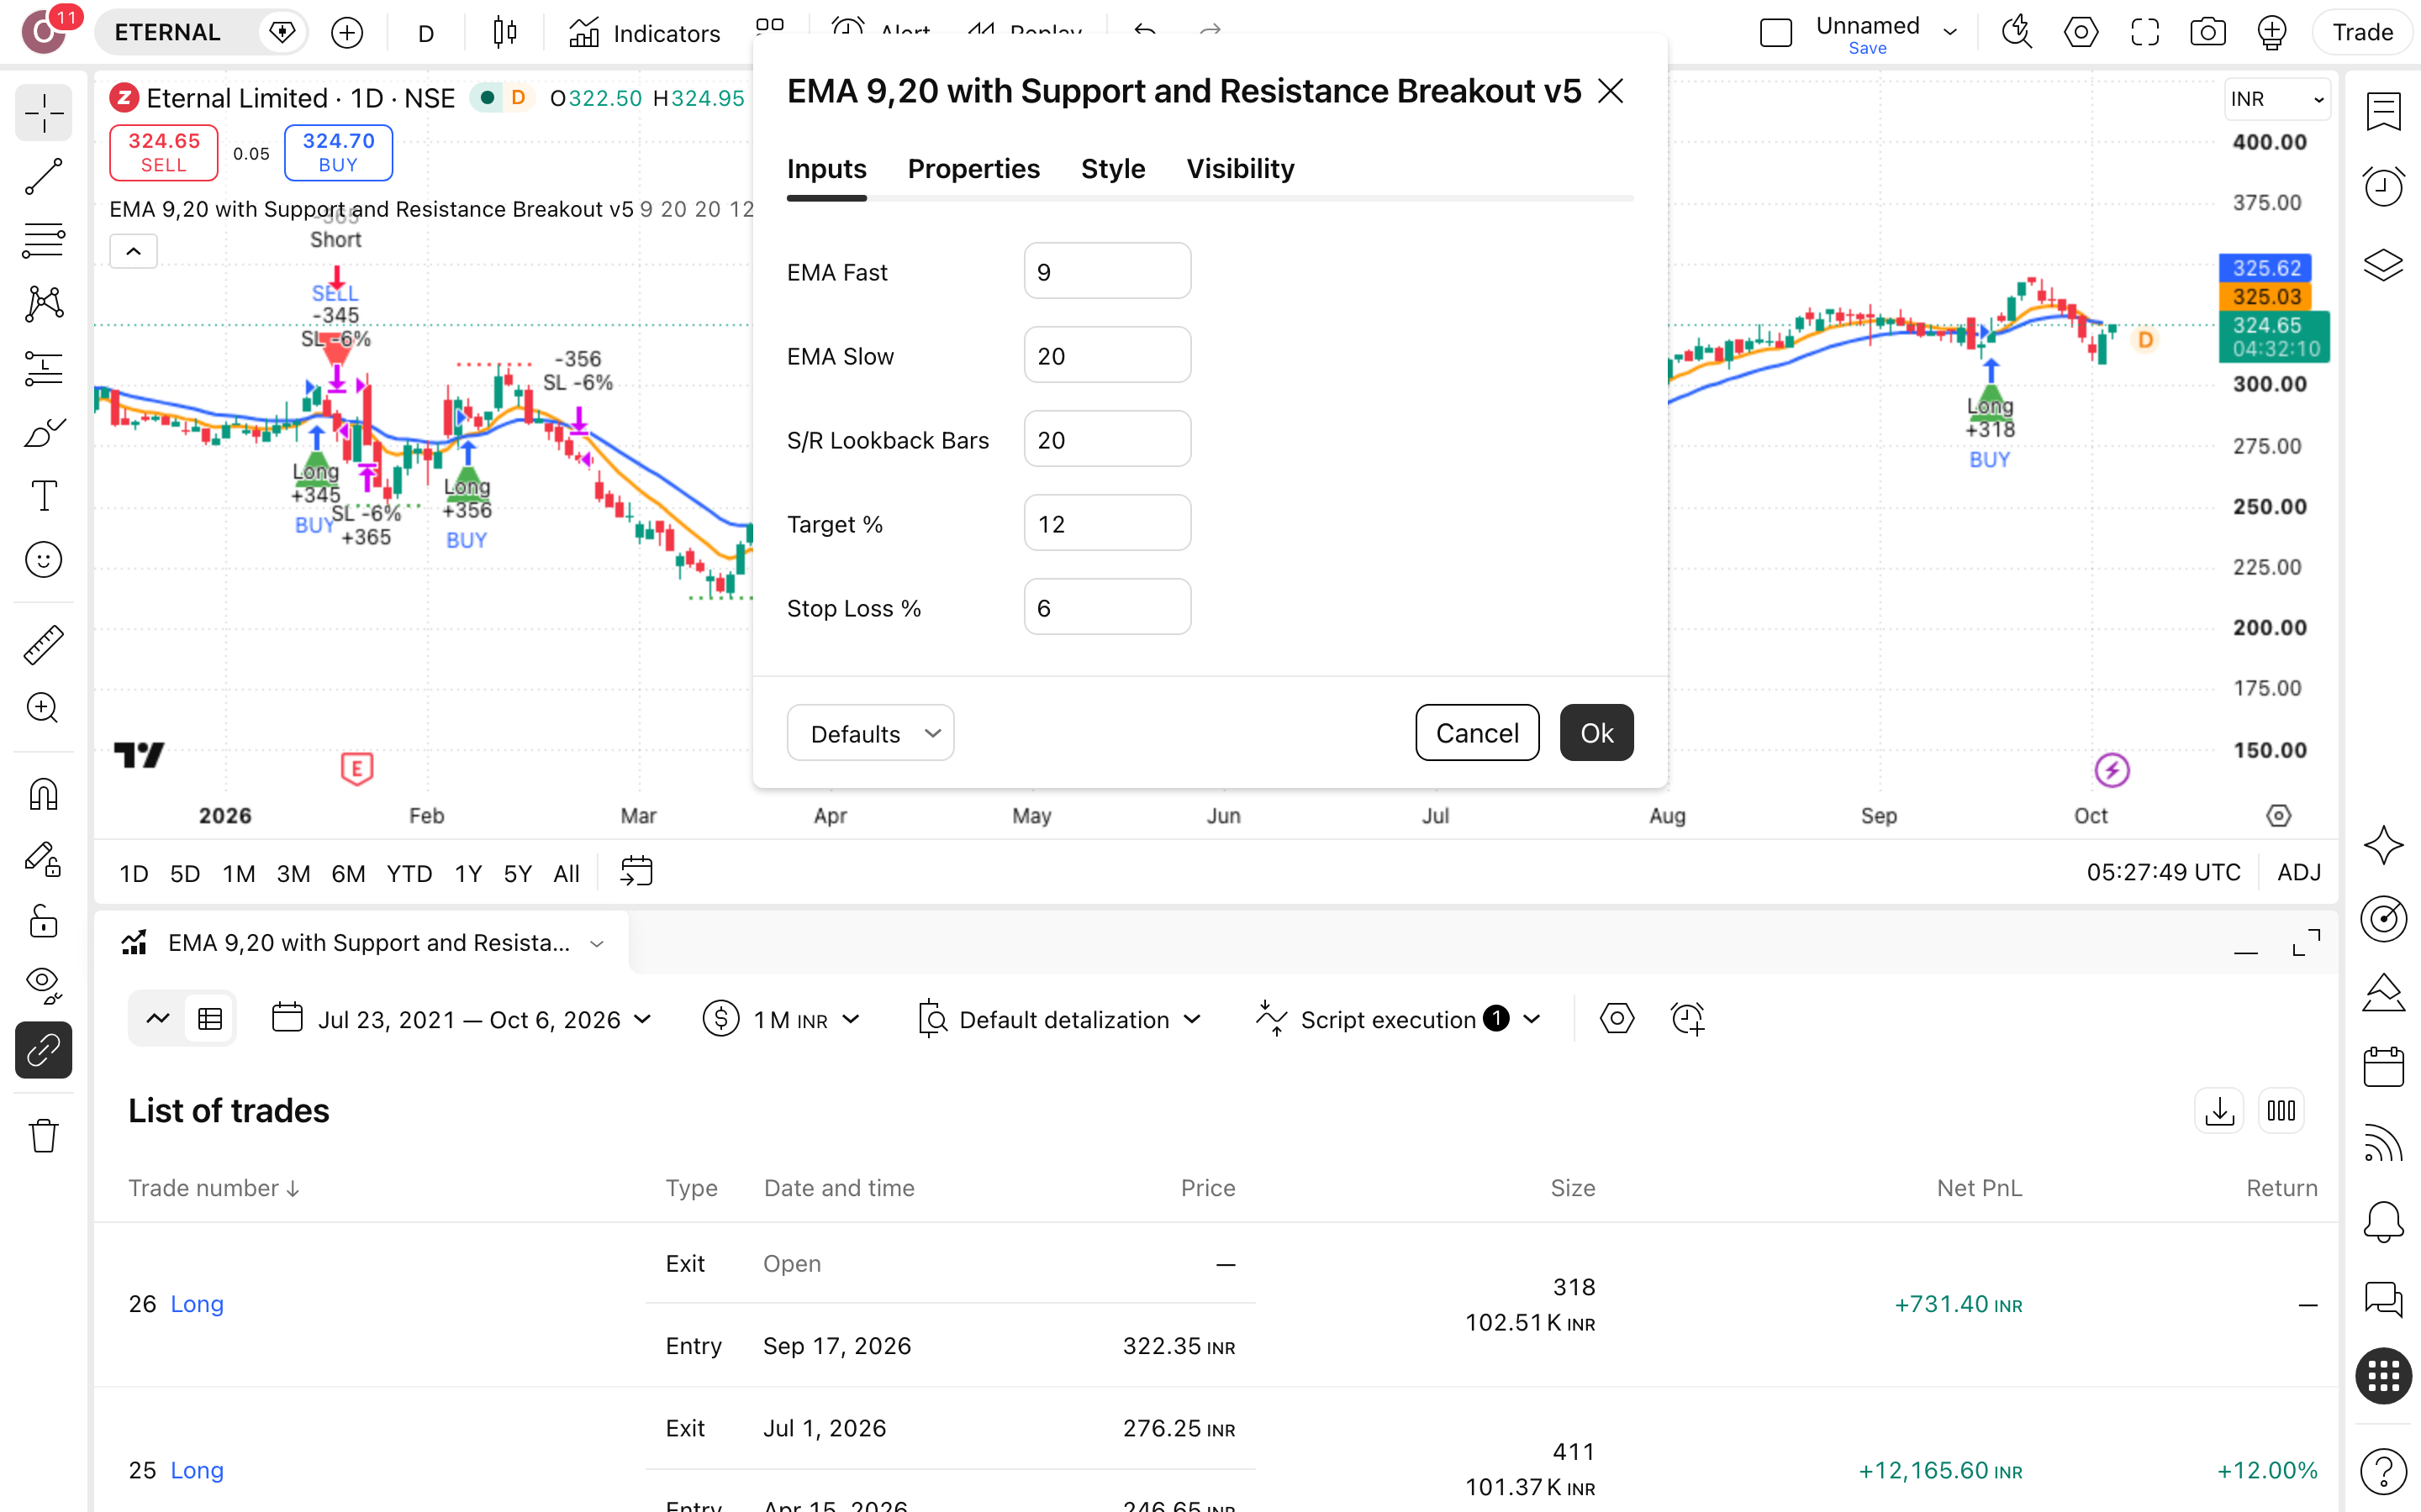Toggle the layout checkbox beside Unnamed

coord(1775,33)
